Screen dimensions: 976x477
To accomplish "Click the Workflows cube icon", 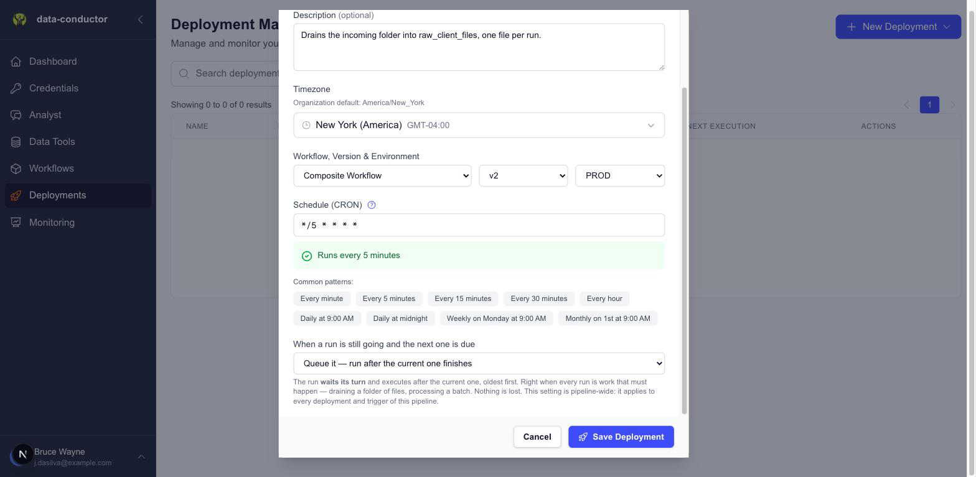I will 16,169.
